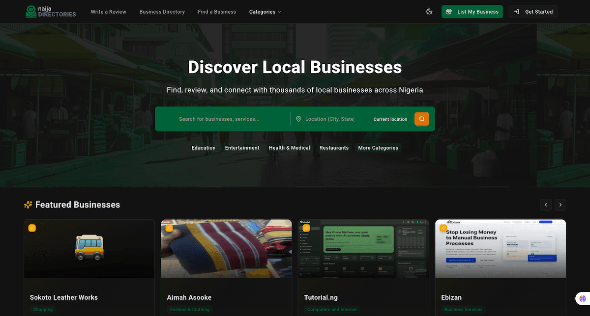The image size is (590, 316).
Task: Click the globe icon at bottom right corner
Action: 583,298
